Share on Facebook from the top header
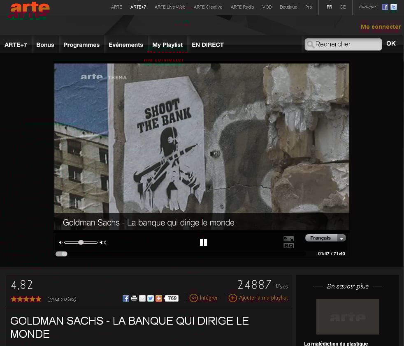Screen dimensions: 404x346 click(x=385, y=7)
